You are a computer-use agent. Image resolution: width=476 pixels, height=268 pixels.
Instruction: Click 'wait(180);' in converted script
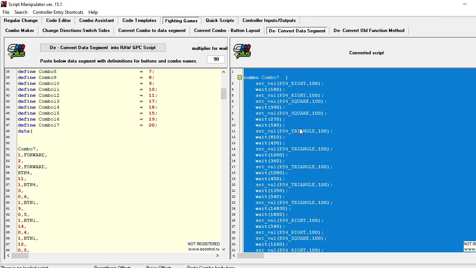(x=270, y=89)
